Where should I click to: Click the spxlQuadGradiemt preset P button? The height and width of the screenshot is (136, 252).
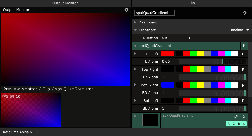pyautogui.click(x=244, y=46)
